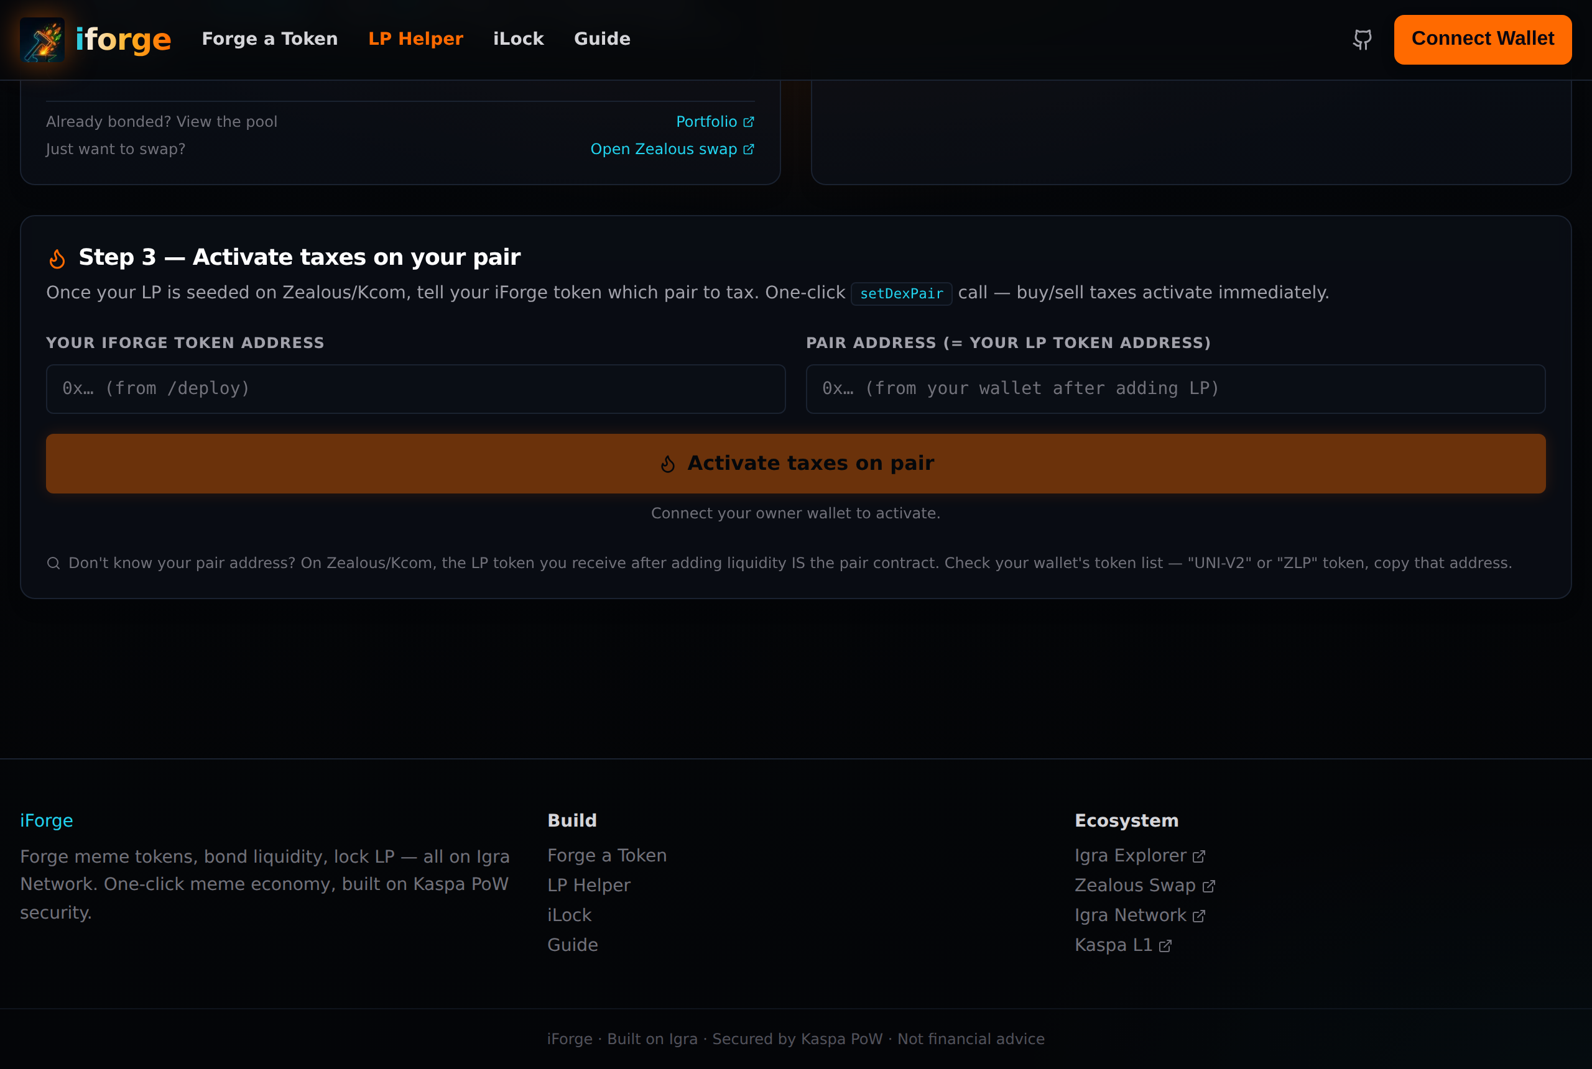
Task: Click the Kaspa L1 external link icon
Action: [1165, 947]
